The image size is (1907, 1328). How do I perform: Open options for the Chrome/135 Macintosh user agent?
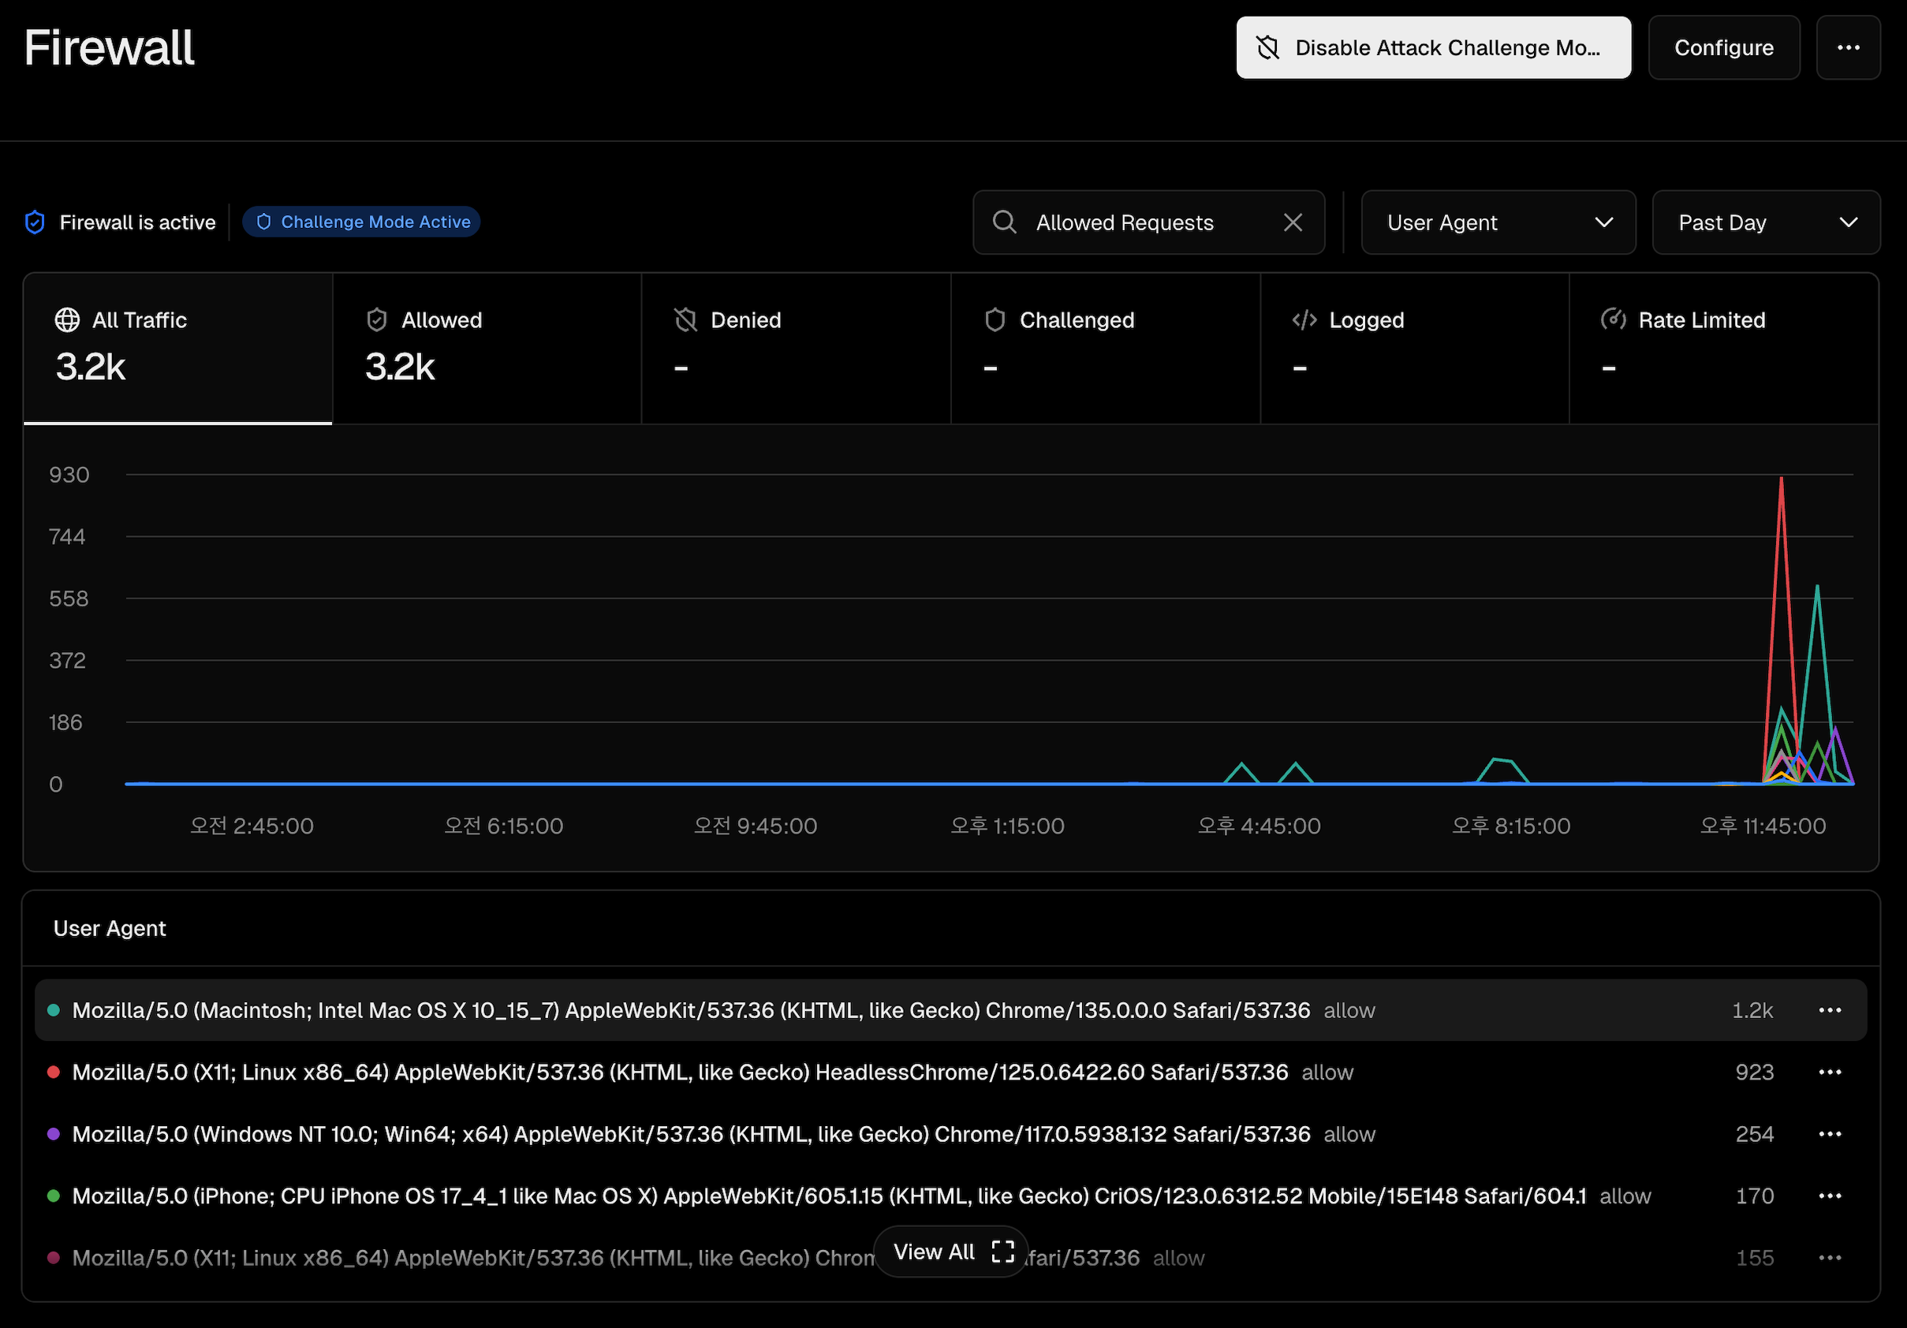(1830, 1010)
